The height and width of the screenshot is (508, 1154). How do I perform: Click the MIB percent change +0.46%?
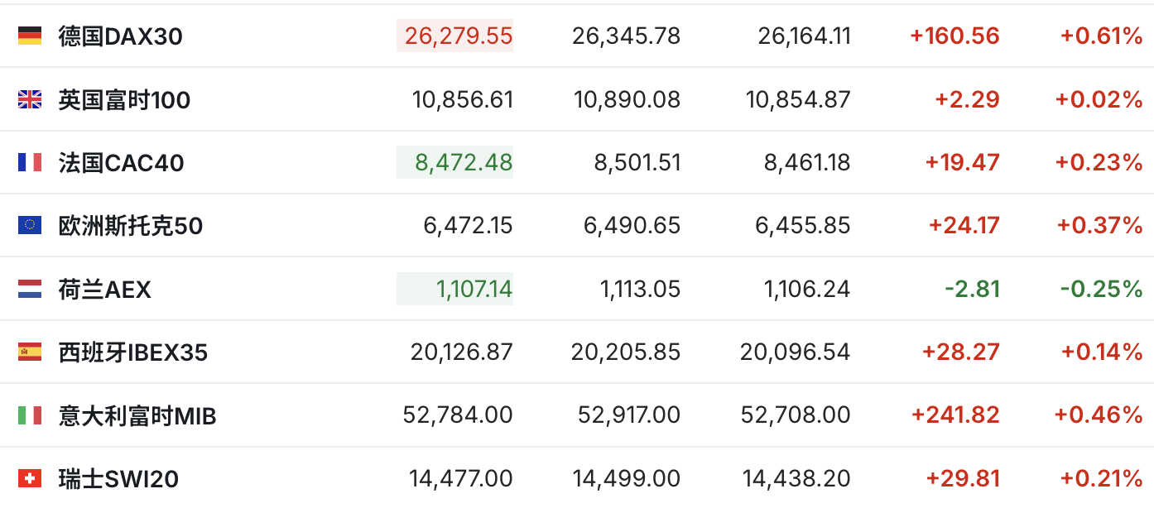point(1098,415)
